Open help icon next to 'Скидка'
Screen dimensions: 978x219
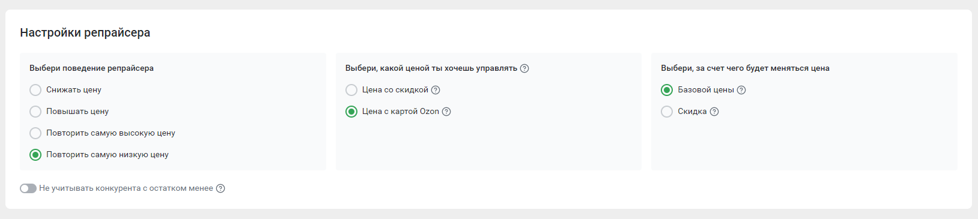point(714,112)
